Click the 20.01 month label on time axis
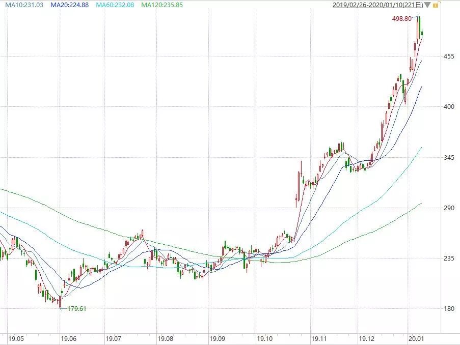The height and width of the screenshot is (345, 460). [x=416, y=339]
